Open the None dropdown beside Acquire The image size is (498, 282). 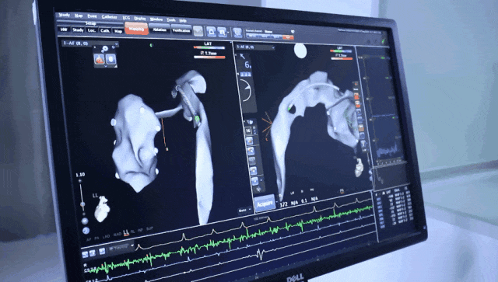click(x=244, y=210)
